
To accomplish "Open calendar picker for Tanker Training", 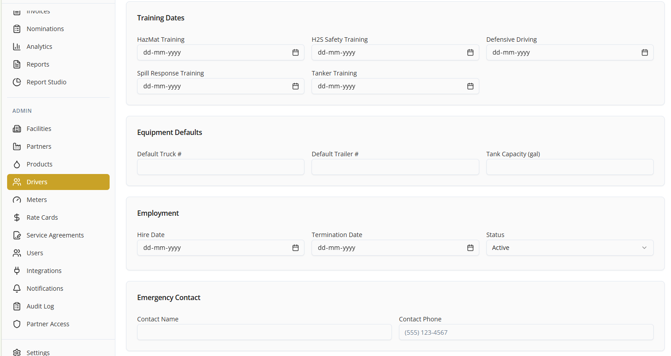I will pos(470,86).
